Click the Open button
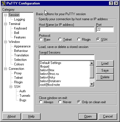 (x=88, y=116)
